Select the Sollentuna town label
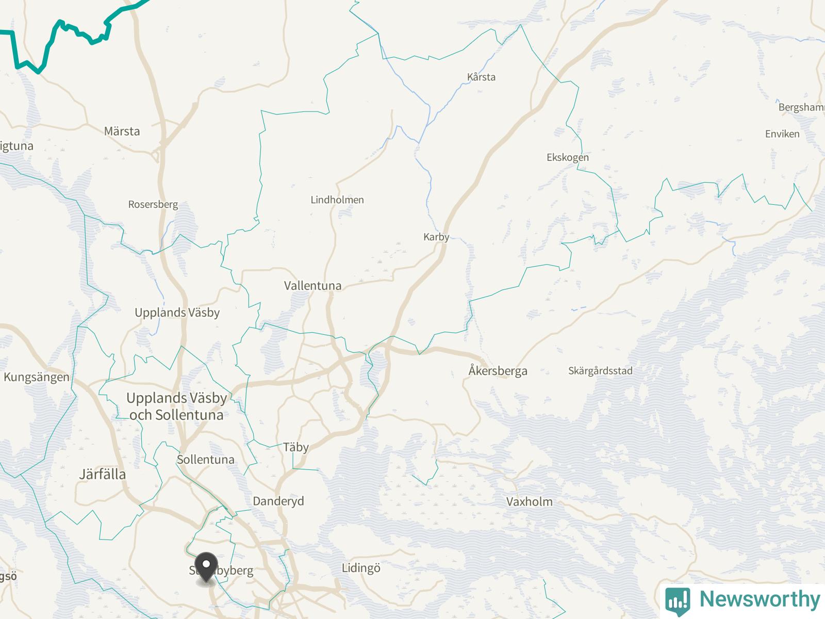This screenshot has width=825, height=619. [206, 460]
